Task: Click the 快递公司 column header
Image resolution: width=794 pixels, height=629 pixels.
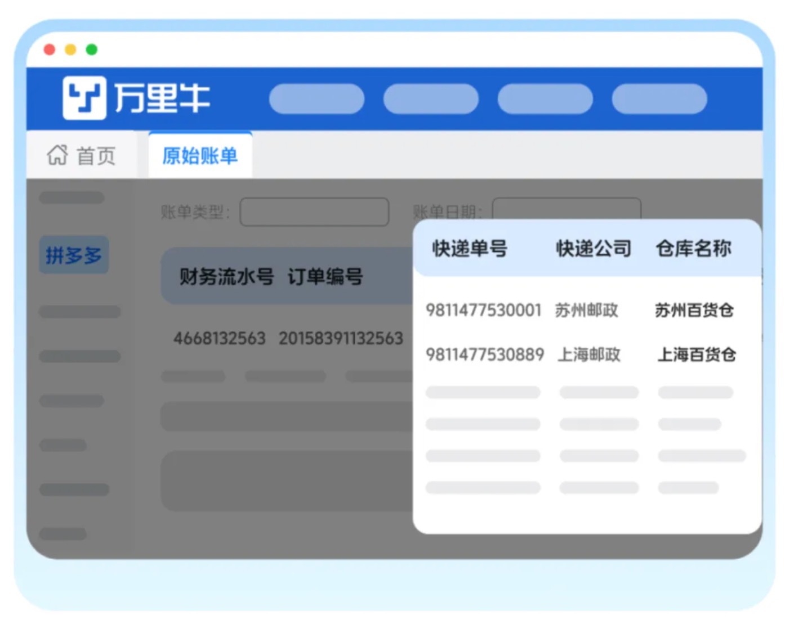Action: coord(594,248)
